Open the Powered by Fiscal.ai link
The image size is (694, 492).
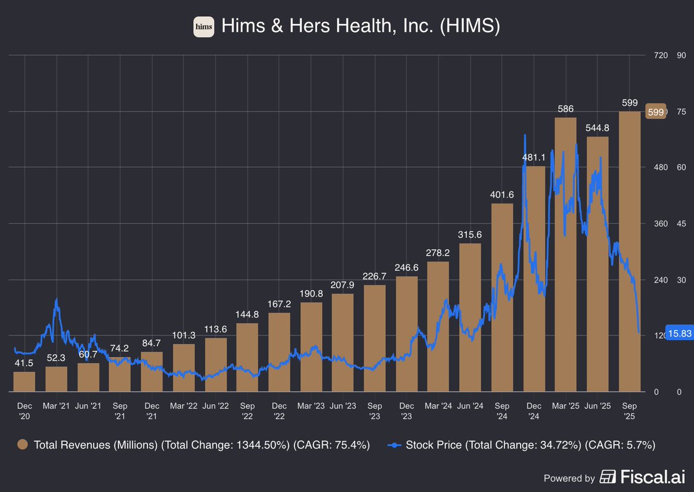(613, 478)
